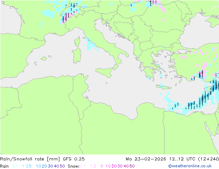Click the '12..12 UTC' time text
Viewport: 219px width, 169px height.
pos(182,159)
